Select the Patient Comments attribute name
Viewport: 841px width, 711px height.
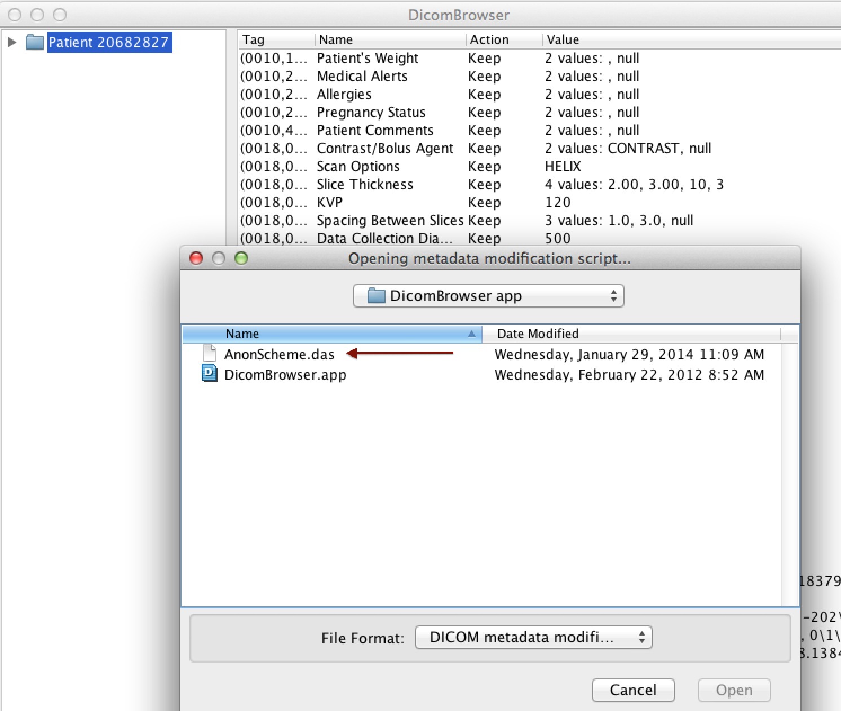375,130
